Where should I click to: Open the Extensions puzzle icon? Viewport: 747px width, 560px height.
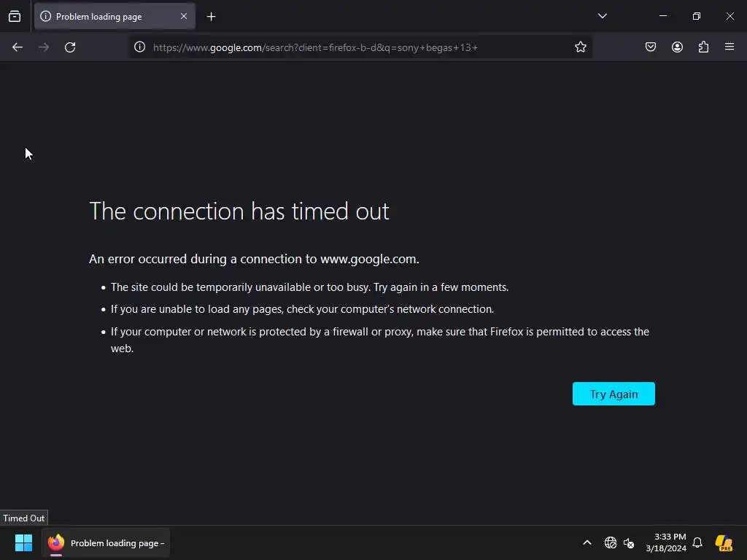(703, 47)
